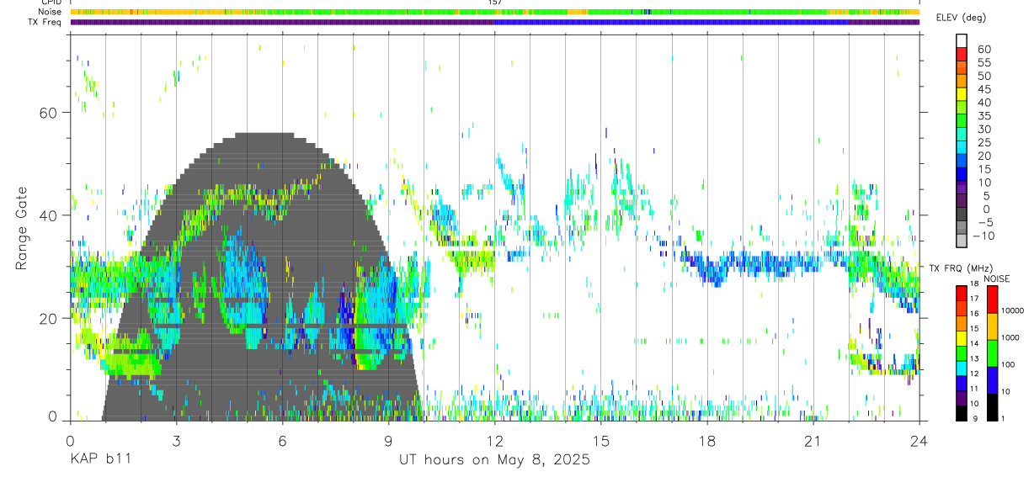Click the 'UT hours on May 8, 2025' axis title
Viewport: 1034px width, 477px height.
(x=494, y=460)
